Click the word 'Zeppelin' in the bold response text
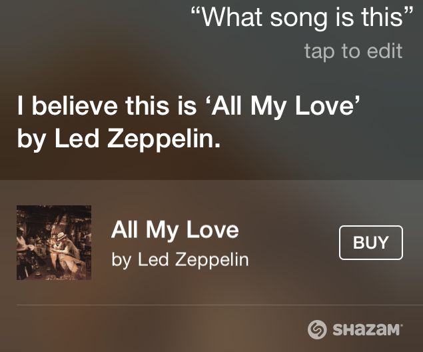The image size is (423, 352). click(x=163, y=139)
